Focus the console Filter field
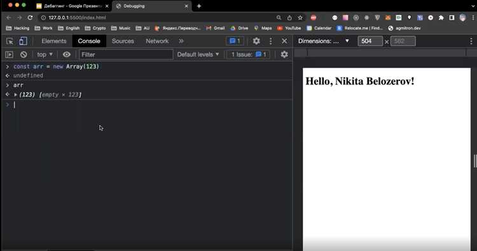477x251 pixels. point(126,55)
